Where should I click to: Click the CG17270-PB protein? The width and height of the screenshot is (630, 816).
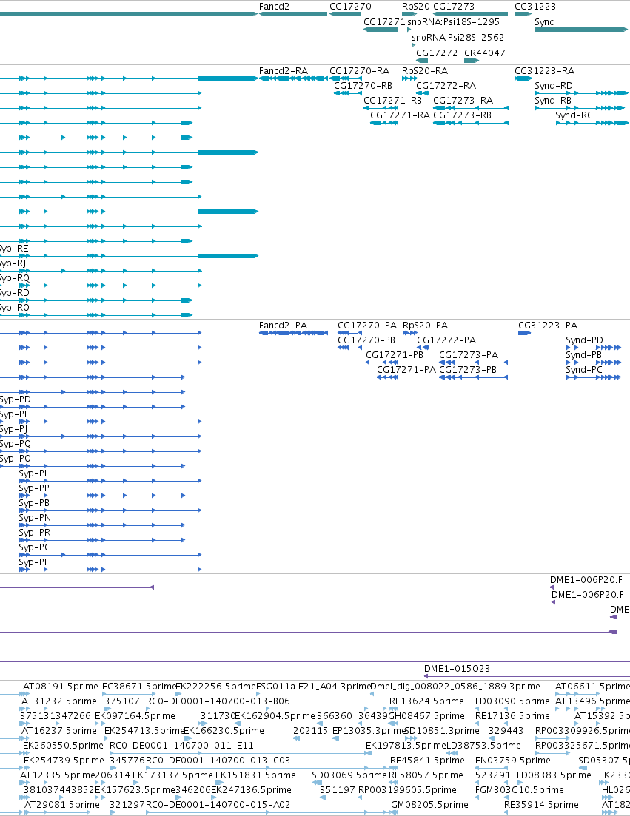click(350, 348)
